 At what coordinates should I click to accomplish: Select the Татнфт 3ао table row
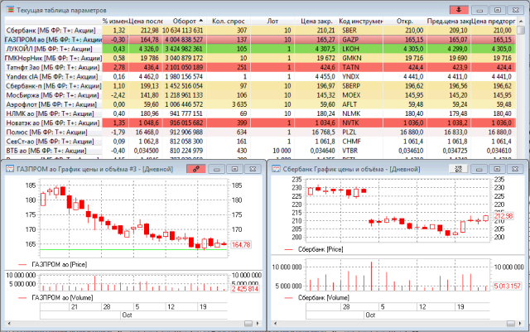point(50,68)
